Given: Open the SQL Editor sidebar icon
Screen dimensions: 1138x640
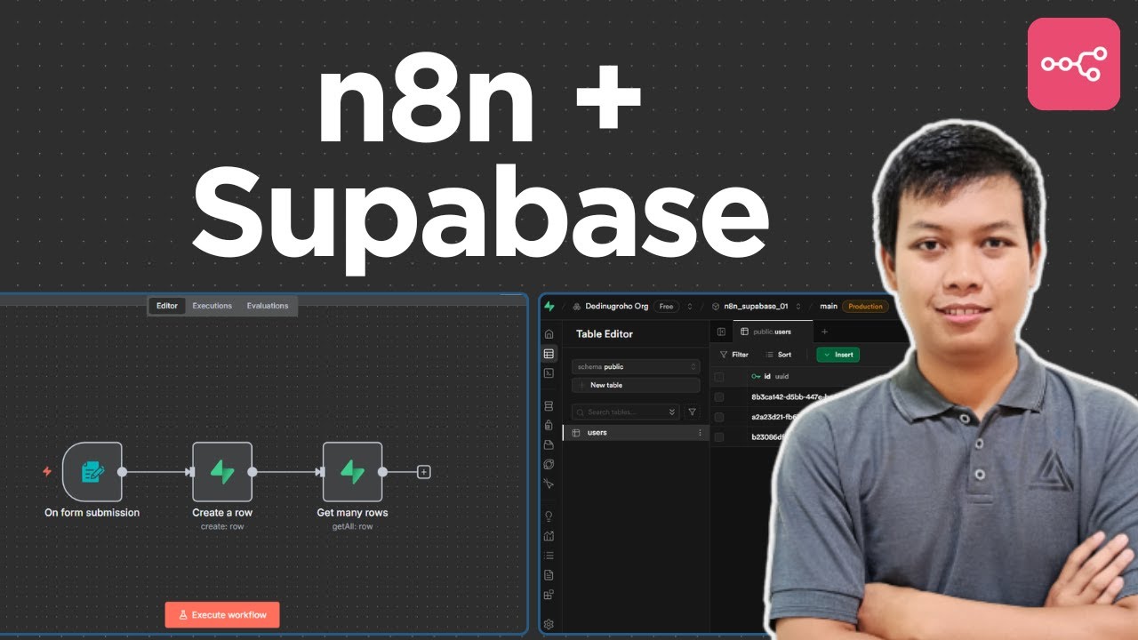Looking at the screenshot, I should pyautogui.click(x=549, y=373).
